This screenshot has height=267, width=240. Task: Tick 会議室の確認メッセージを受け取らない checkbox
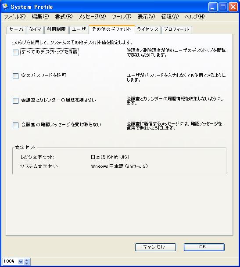[15, 125]
